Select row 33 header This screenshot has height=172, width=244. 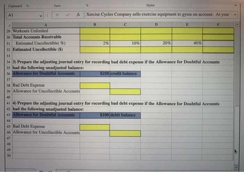click(x=8, y=56)
